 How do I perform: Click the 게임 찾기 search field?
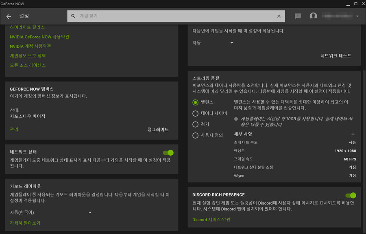click(176, 16)
